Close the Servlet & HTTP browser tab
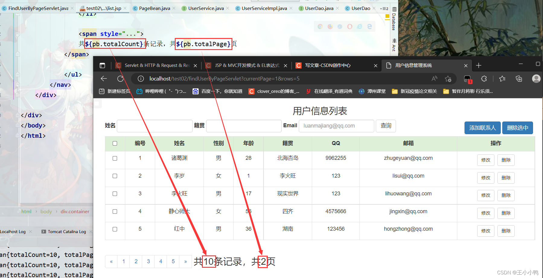 pos(195,65)
